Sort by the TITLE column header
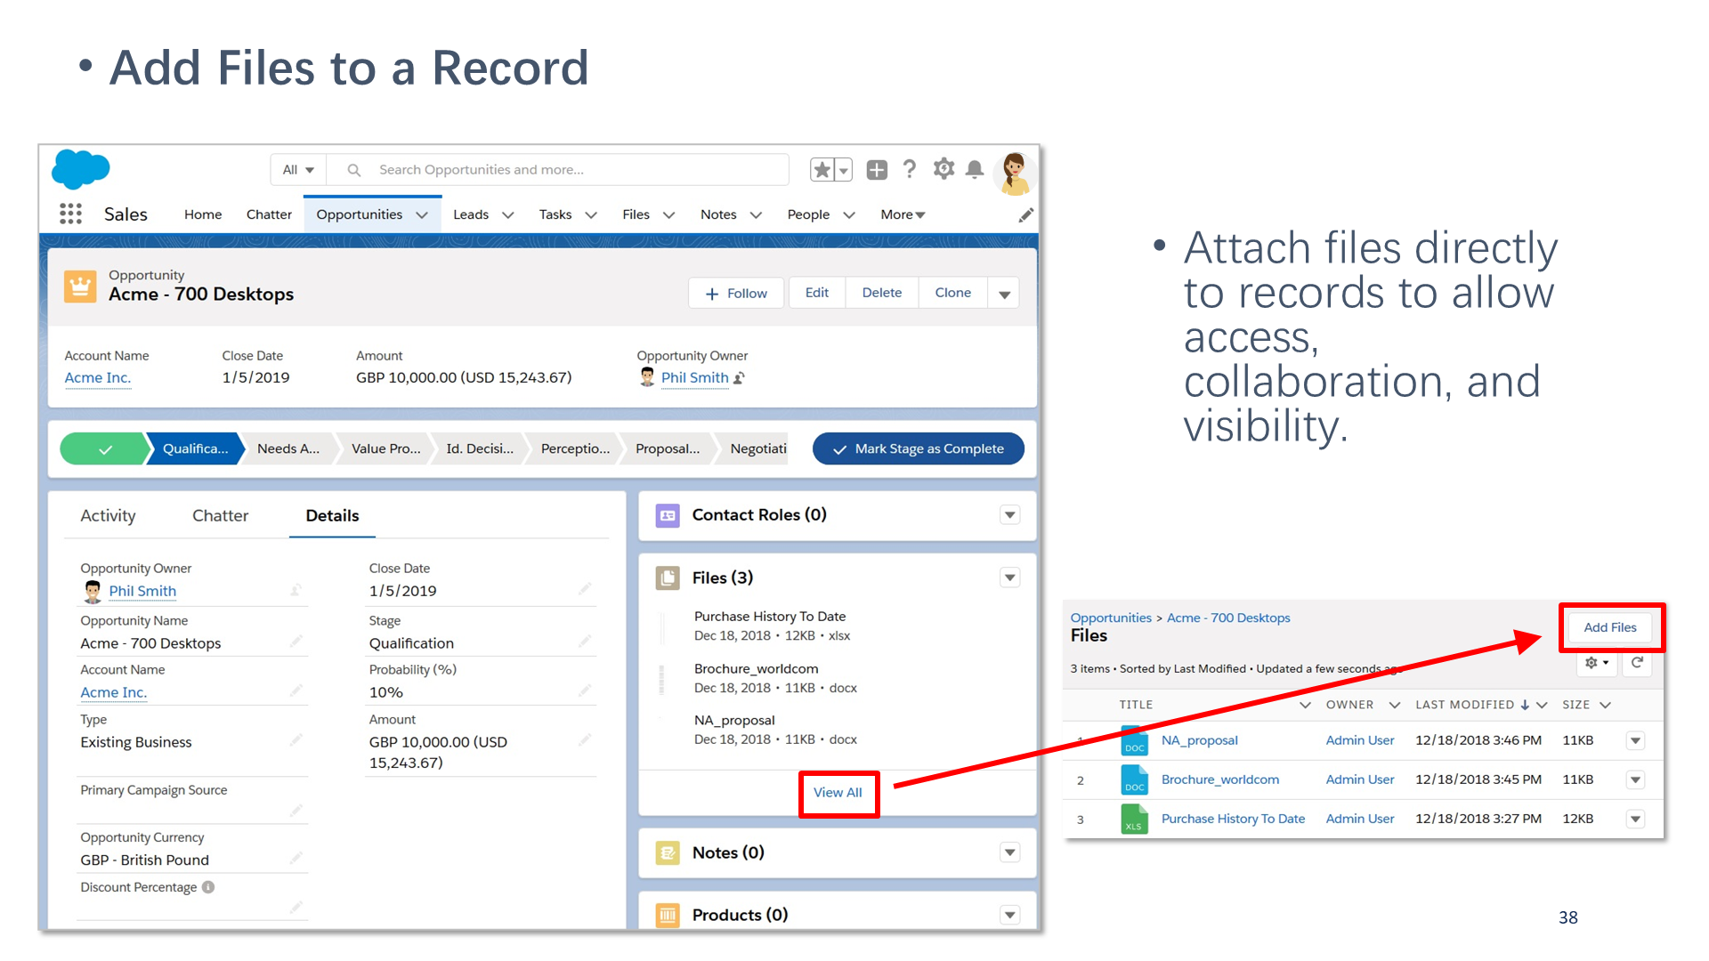The image size is (1709, 961). (x=1136, y=705)
